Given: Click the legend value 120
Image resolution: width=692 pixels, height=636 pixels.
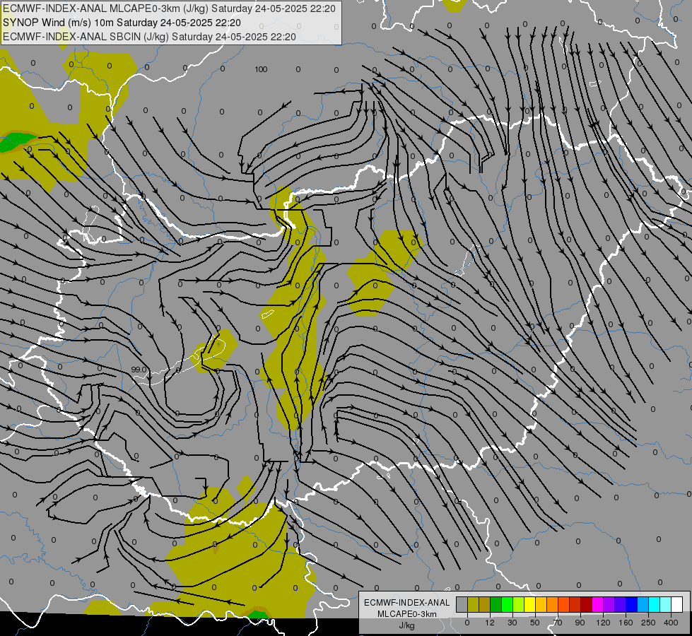Looking at the screenshot, I should (603, 623).
